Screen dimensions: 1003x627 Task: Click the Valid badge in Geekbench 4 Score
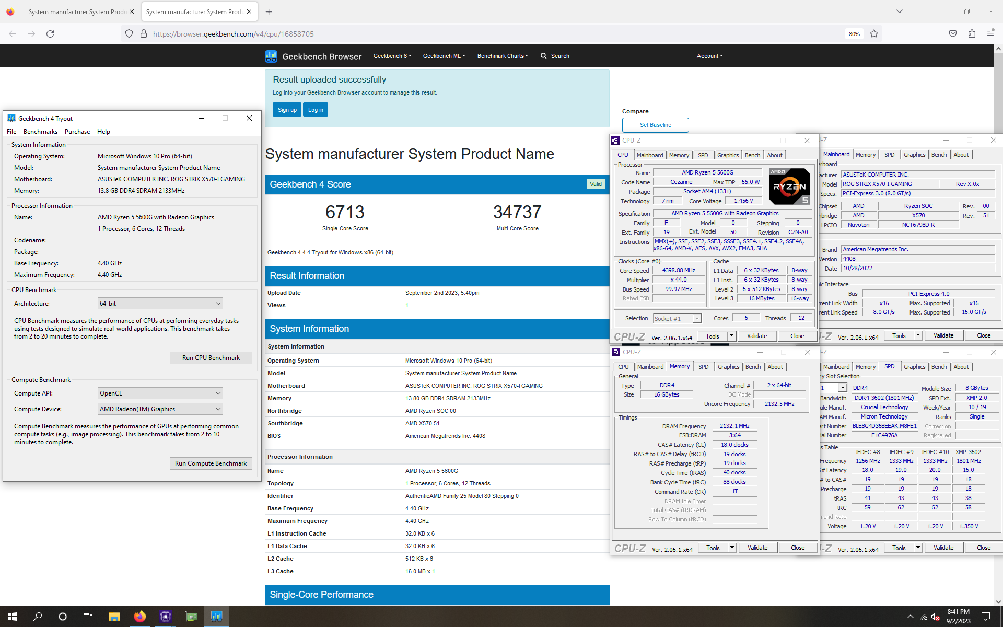coord(596,184)
